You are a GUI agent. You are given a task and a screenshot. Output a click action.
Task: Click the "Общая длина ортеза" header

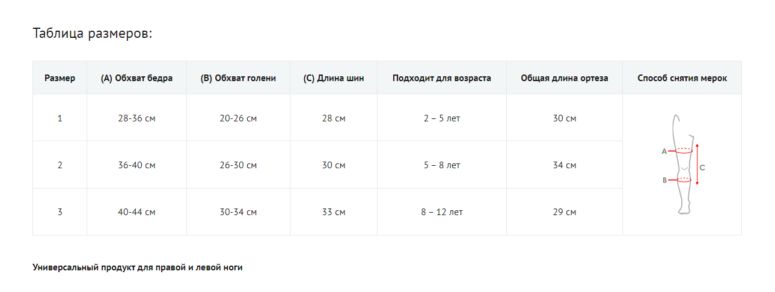(564, 78)
